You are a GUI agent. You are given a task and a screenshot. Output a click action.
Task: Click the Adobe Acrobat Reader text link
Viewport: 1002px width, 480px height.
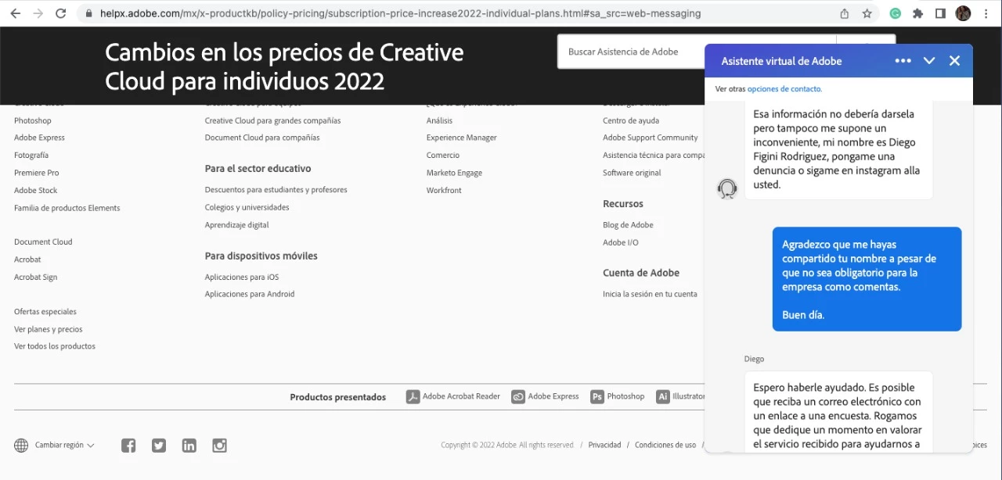[461, 396]
